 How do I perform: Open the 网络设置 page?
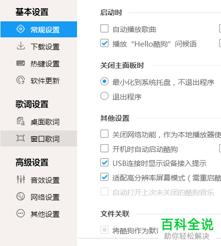pyautogui.click(x=39, y=197)
